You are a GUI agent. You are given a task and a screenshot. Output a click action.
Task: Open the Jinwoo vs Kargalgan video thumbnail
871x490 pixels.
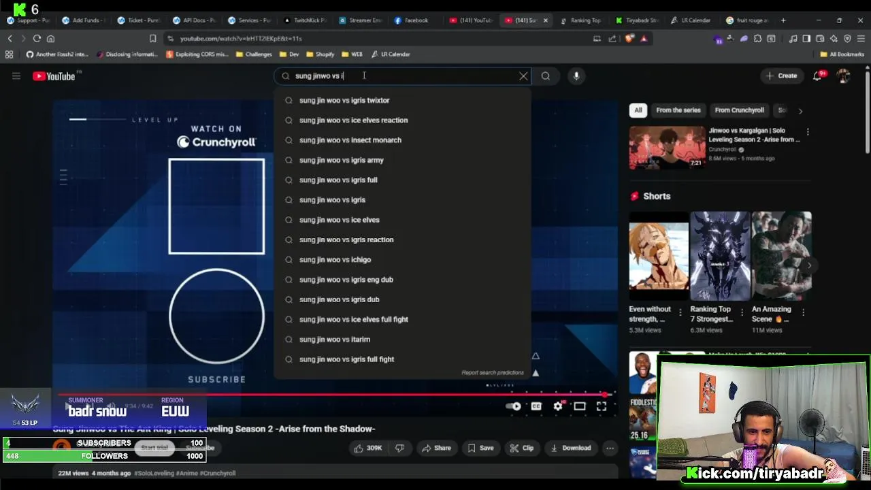pos(667,147)
